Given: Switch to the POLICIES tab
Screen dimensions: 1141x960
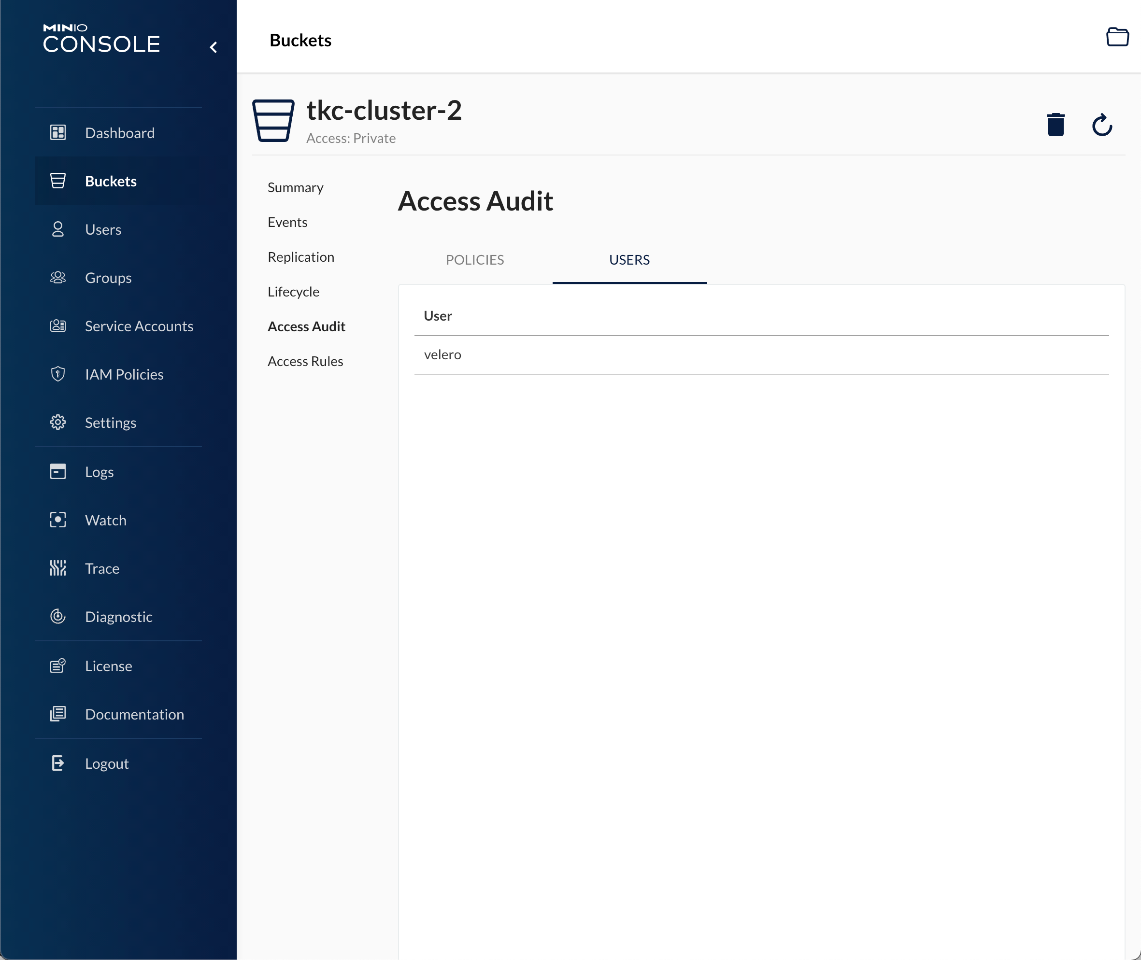Looking at the screenshot, I should tap(475, 260).
